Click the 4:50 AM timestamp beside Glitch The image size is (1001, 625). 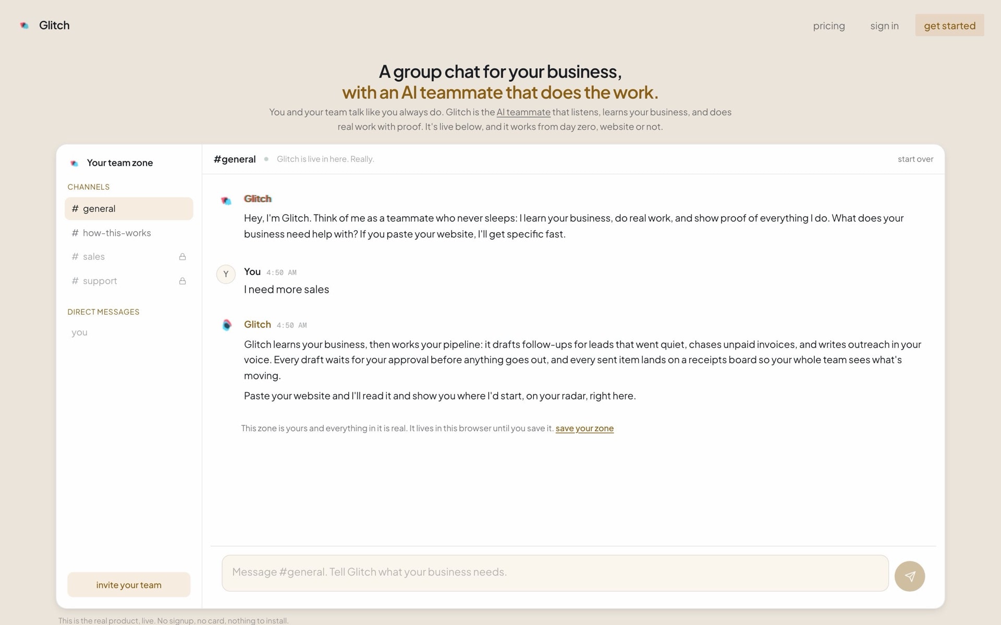pyautogui.click(x=292, y=326)
